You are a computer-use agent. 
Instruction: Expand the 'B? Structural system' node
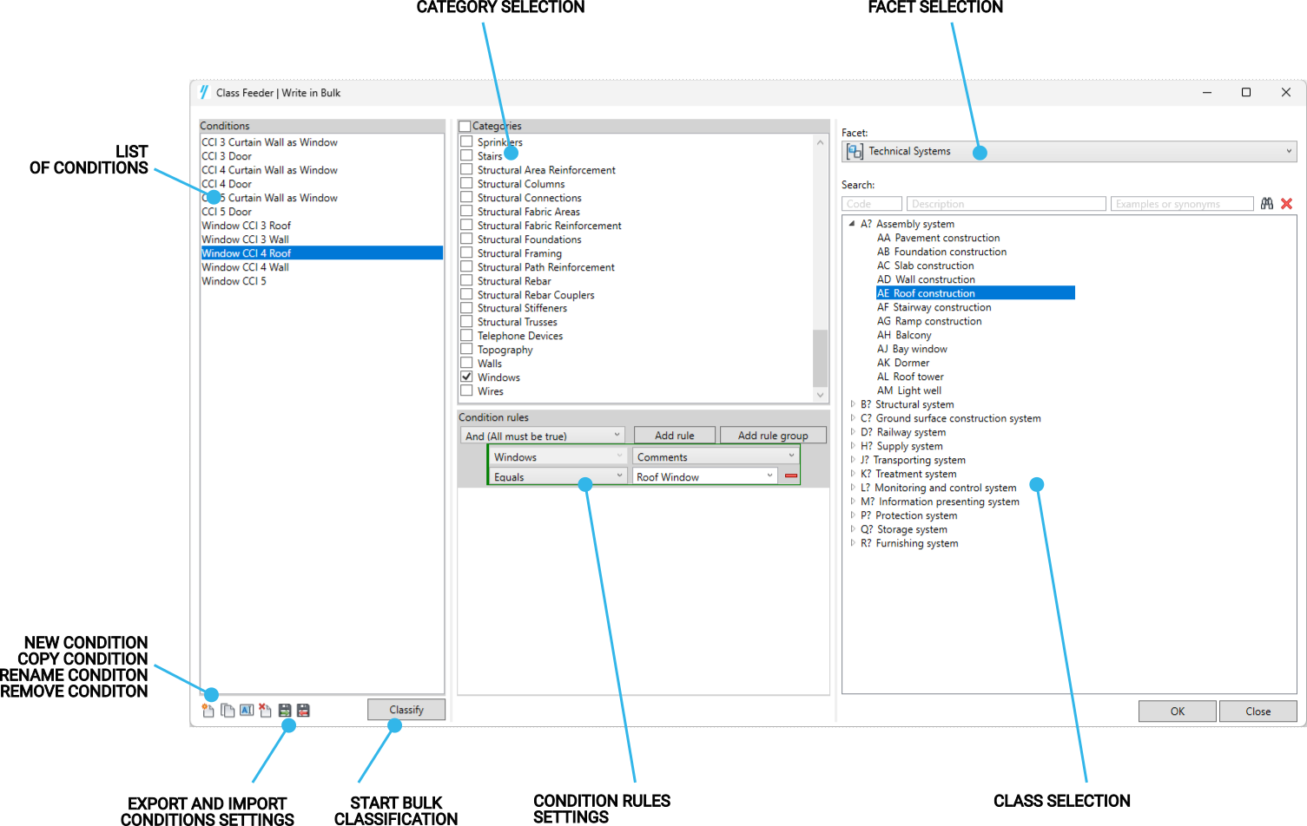[852, 404]
